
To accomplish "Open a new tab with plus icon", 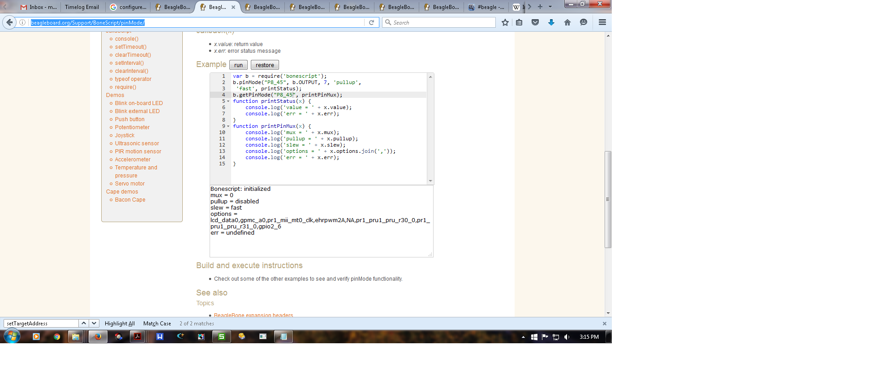I will 540,7.
